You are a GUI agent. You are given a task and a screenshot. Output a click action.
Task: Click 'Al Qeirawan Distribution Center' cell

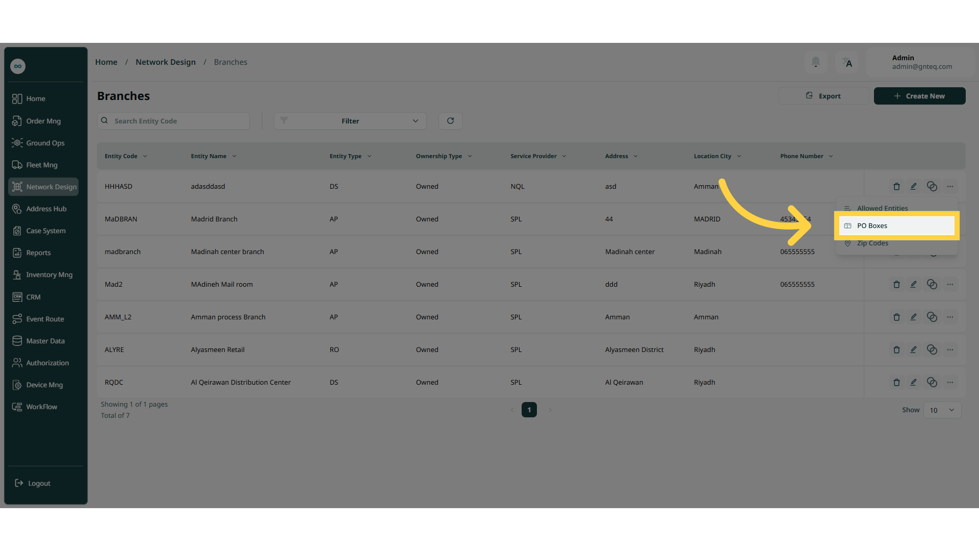click(x=241, y=383)
